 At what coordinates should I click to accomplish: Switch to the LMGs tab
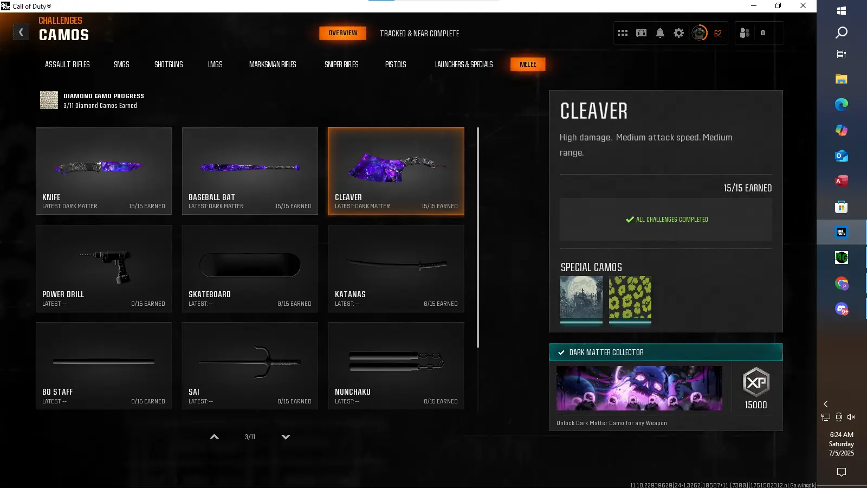[x=215, y=65]
